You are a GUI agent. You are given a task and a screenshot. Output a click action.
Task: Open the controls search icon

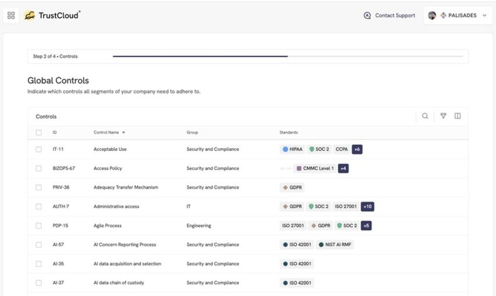(425, 116)
